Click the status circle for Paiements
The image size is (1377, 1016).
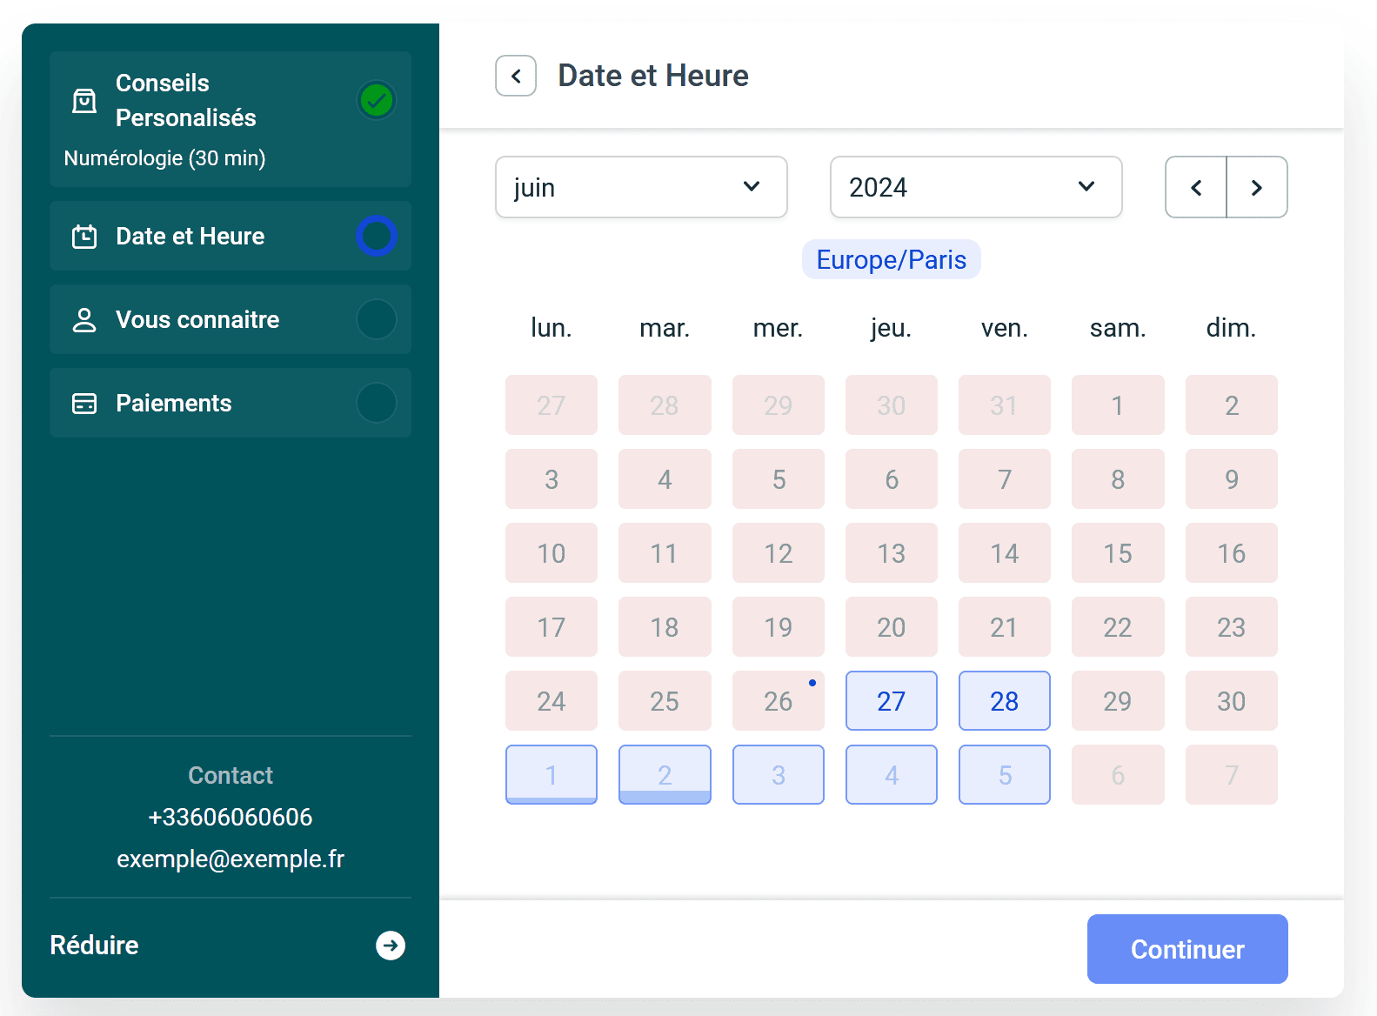click(x=377, y=403)
